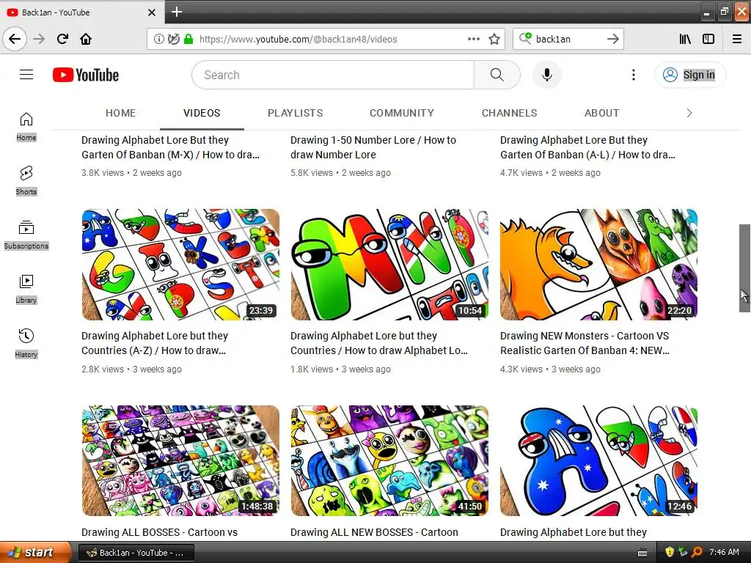The height and width of the screenshot is (563, 751).
Task: Open 'Drawing ALL BOSSES - Cartoon vs' title
Action: pos(159,532)
